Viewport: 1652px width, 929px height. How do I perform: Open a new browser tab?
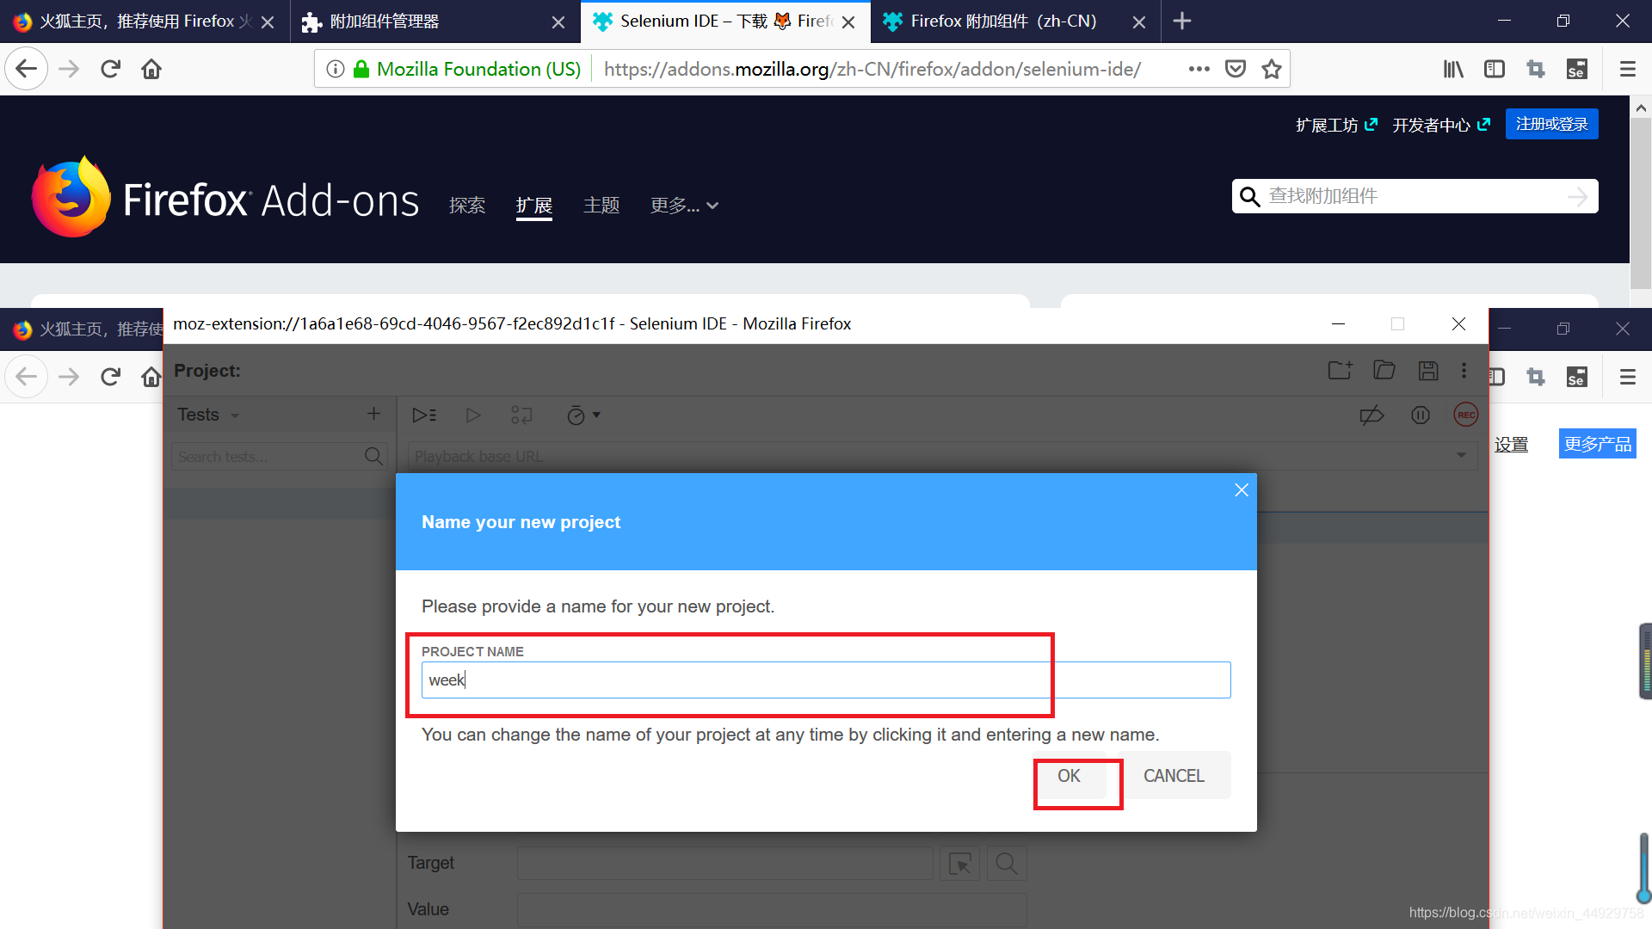tap(1182, 21)
